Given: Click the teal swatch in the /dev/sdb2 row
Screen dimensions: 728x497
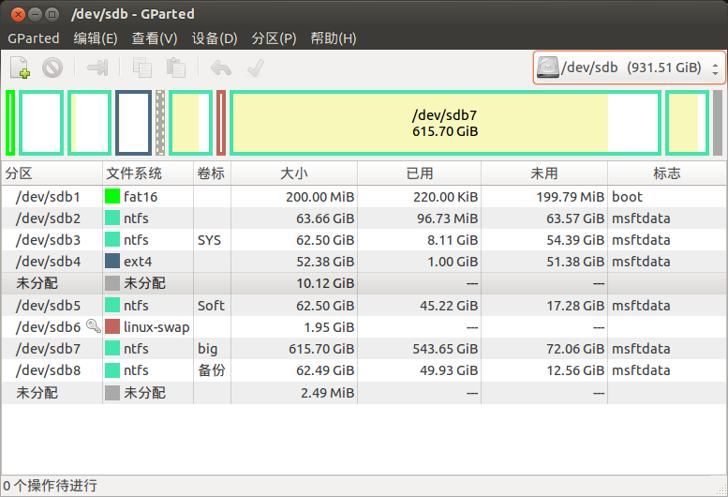Looking at the screenshot, I should click(x=112, y=218).
